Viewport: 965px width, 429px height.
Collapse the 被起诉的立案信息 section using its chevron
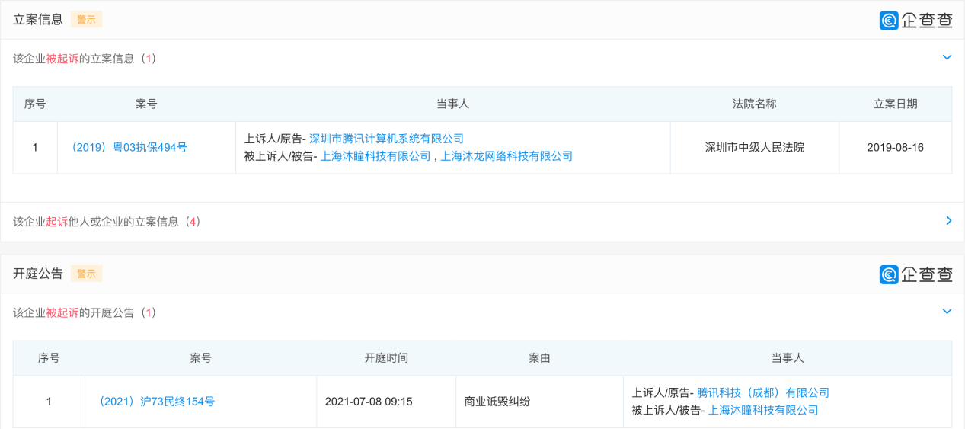coord(947,58)
